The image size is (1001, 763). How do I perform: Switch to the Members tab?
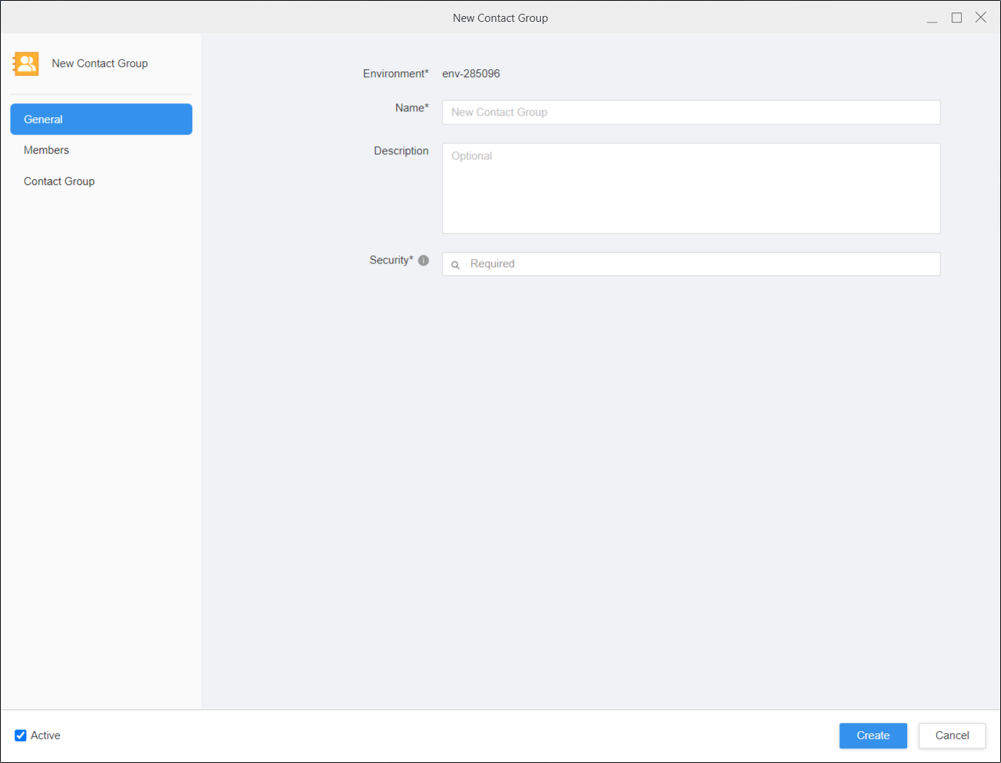47,150
